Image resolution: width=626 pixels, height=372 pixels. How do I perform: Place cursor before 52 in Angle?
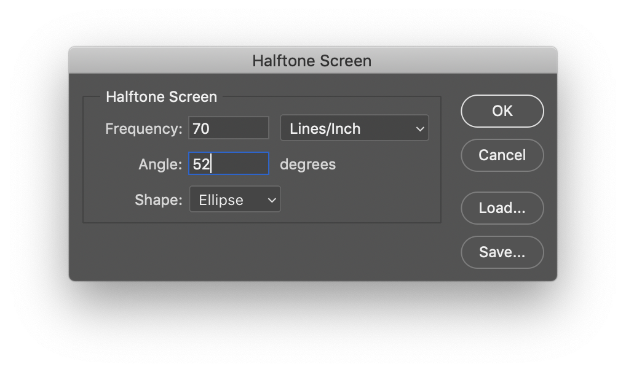(x=193, y=164)
